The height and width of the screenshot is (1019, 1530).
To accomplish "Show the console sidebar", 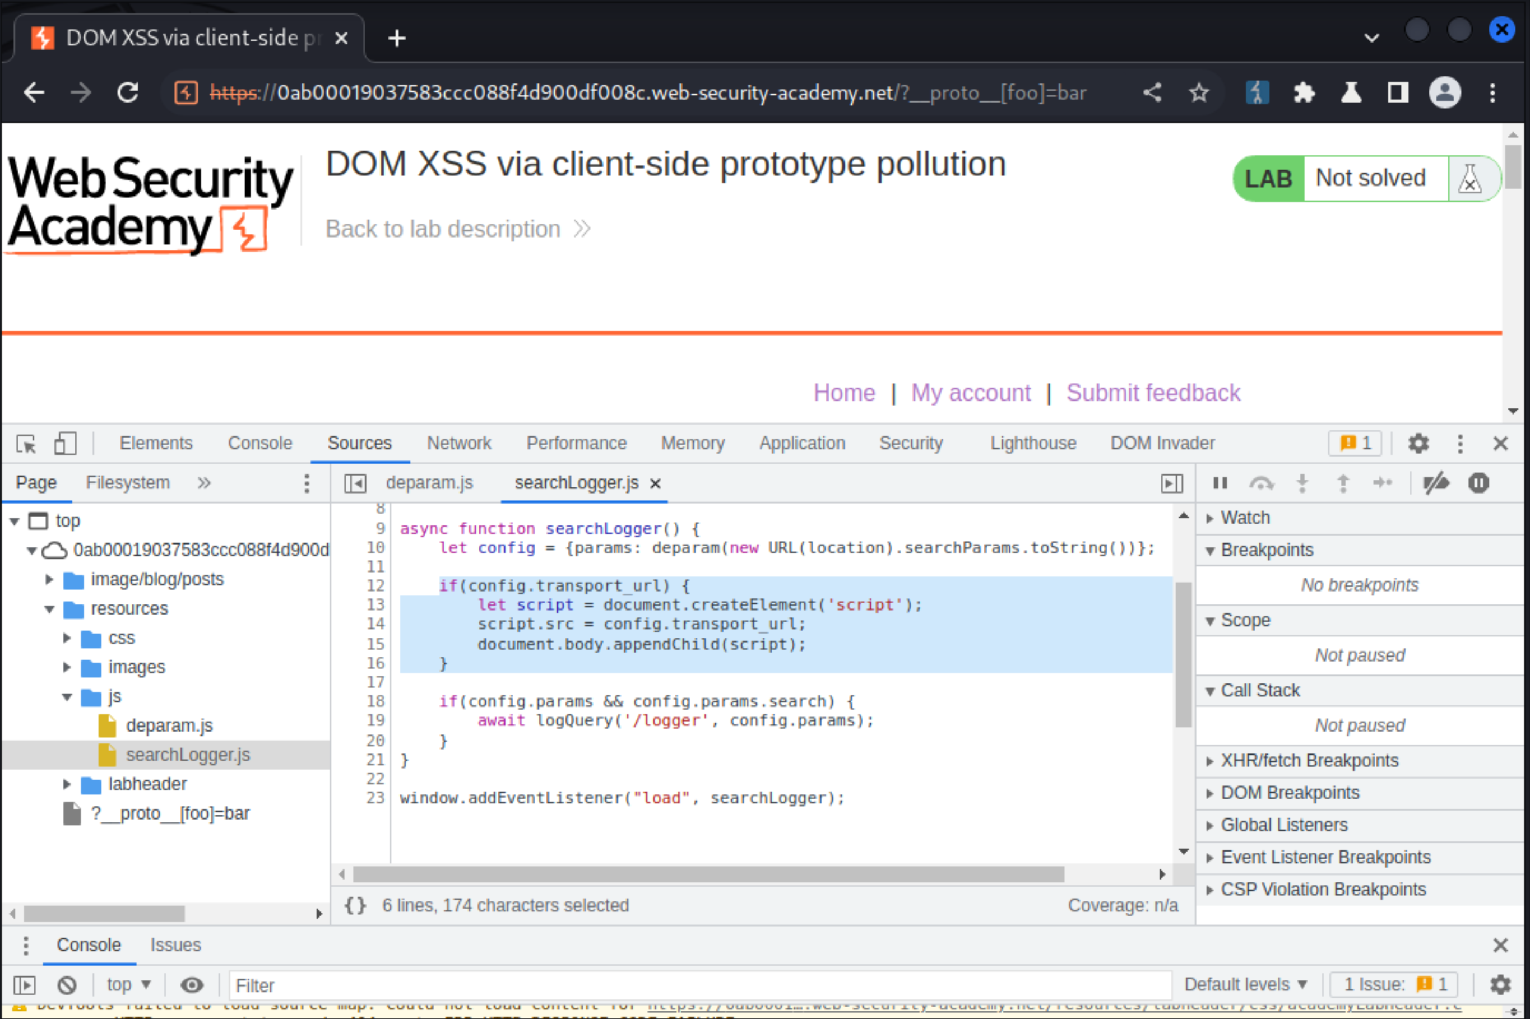I will click(25, 985).
